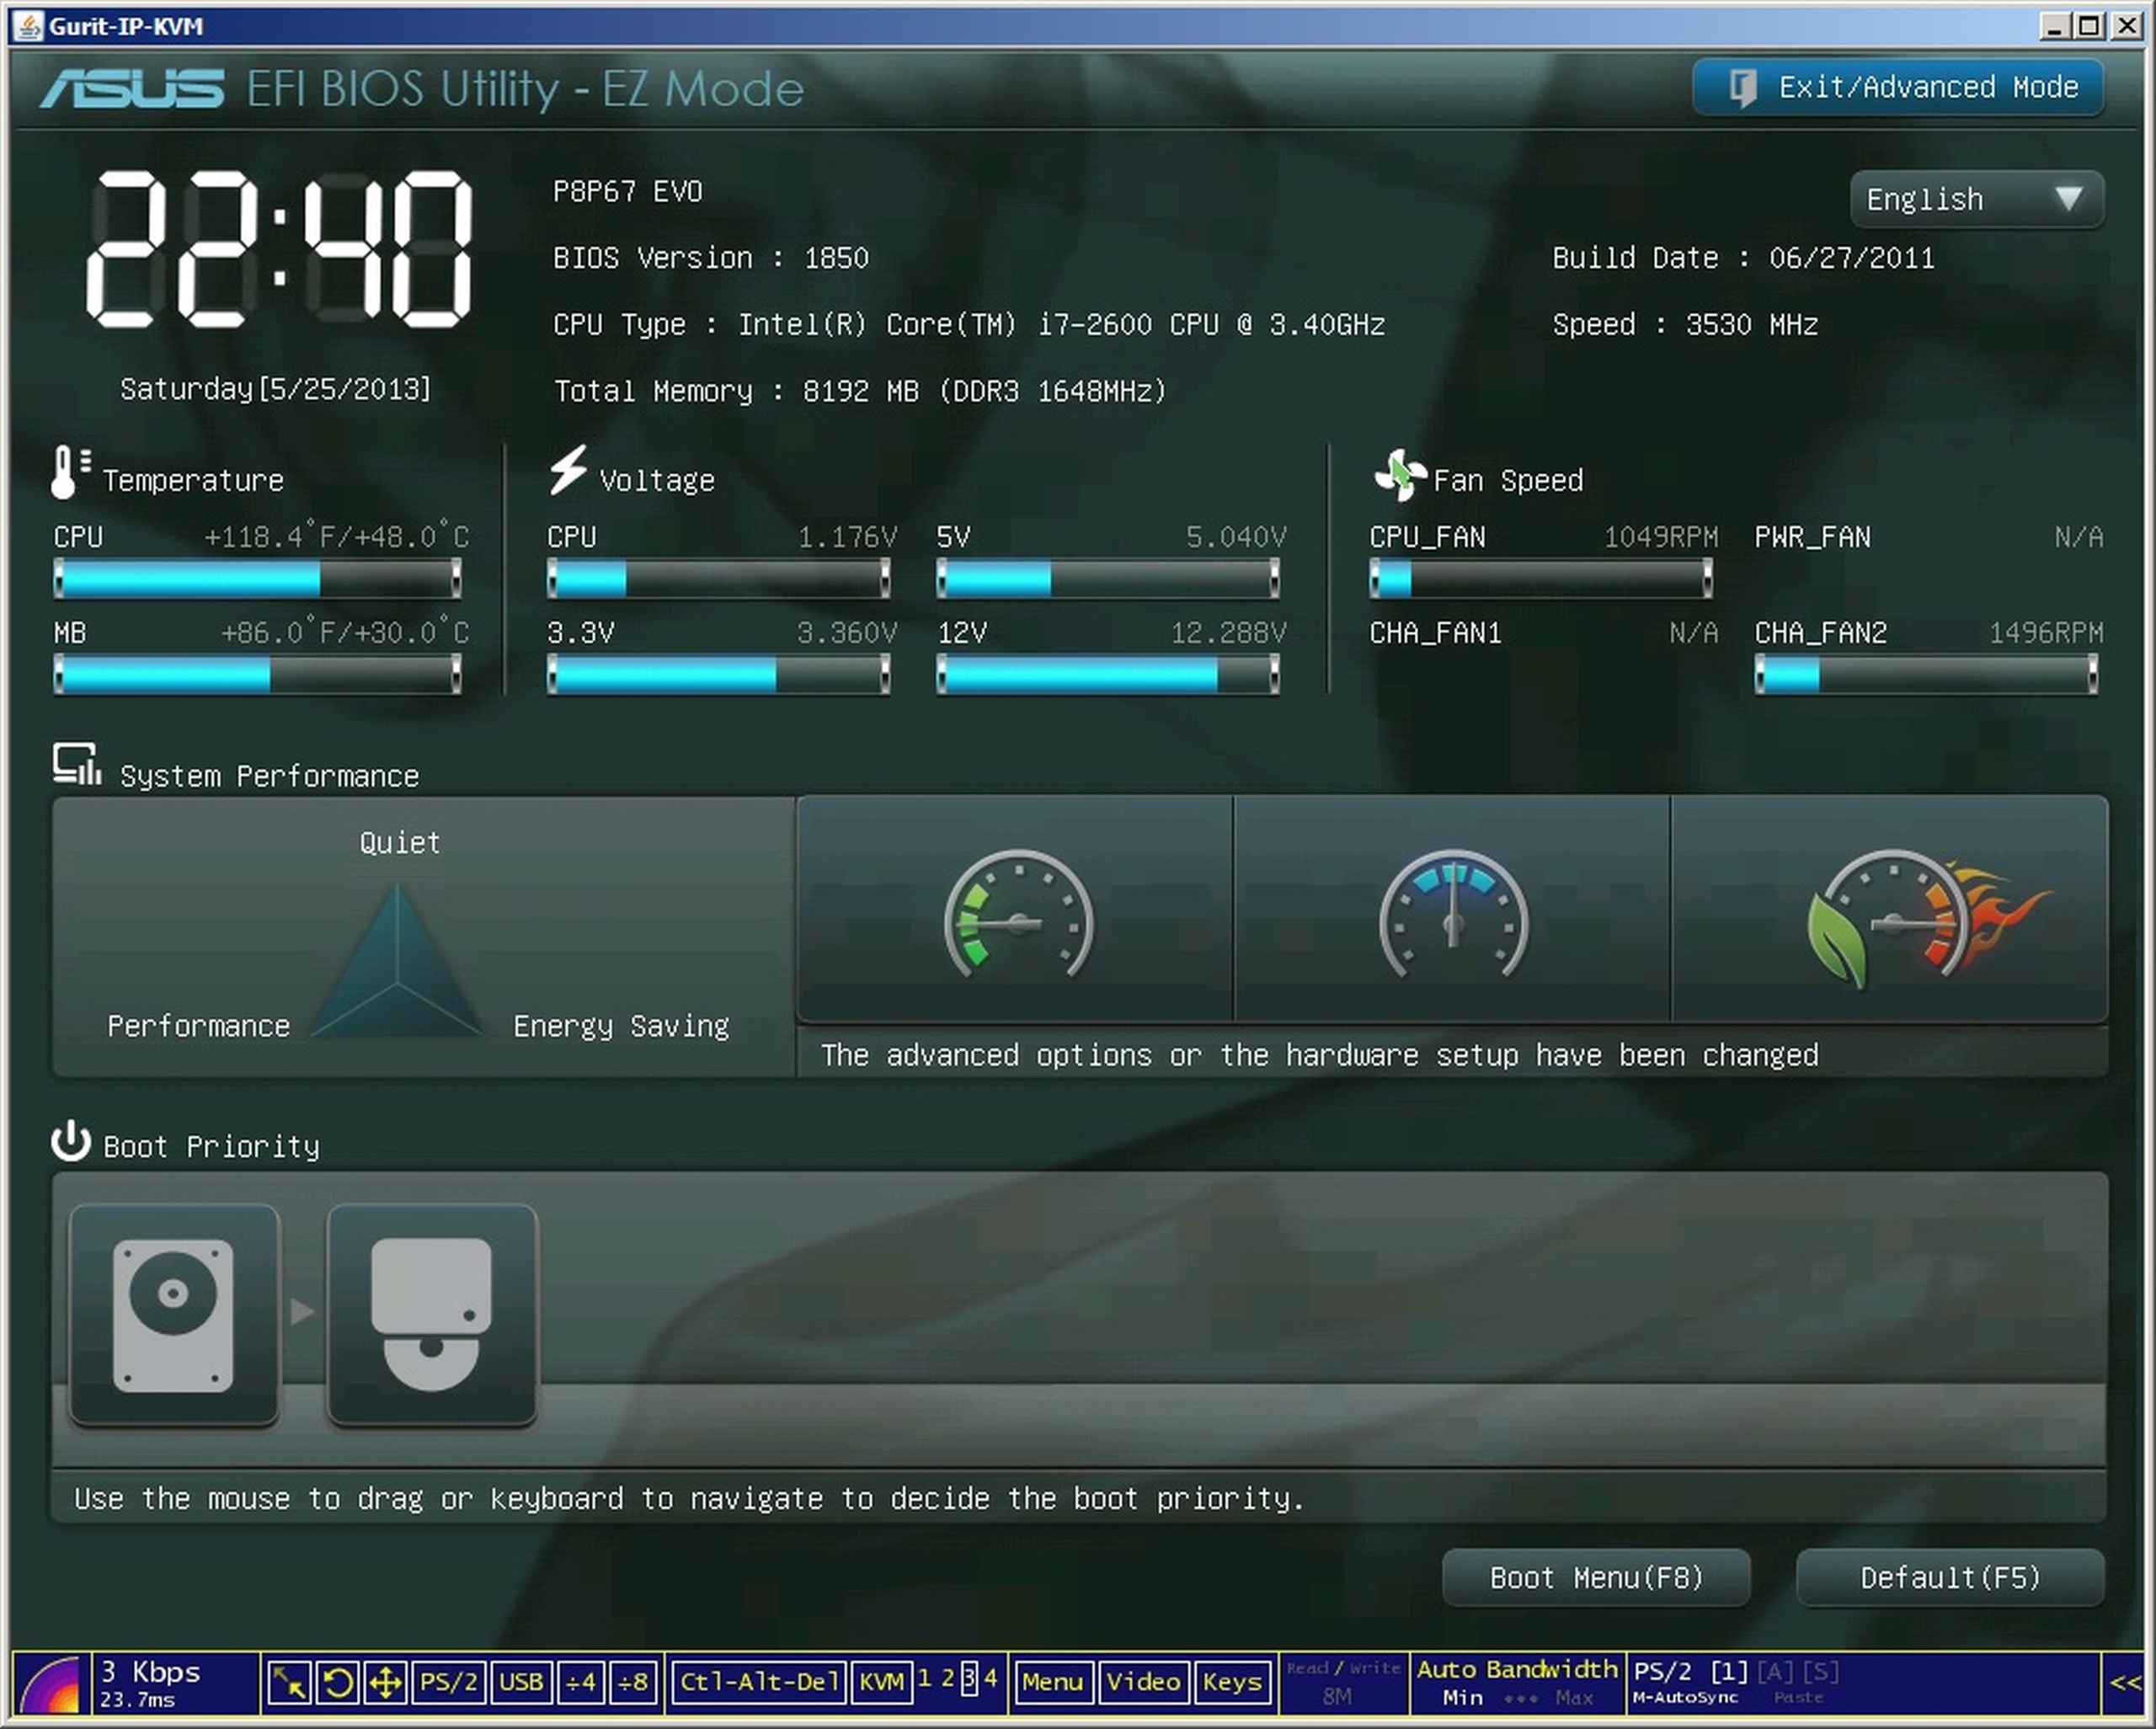This screenshot has width=2156, height=1729.
Task: Open the Boot Menu(F8) list
Action: pyautogui.click(x=1596, y=1578)
